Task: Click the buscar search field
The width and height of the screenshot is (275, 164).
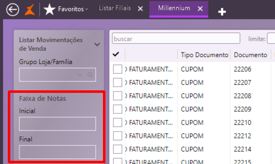Action: click(176, 38)
